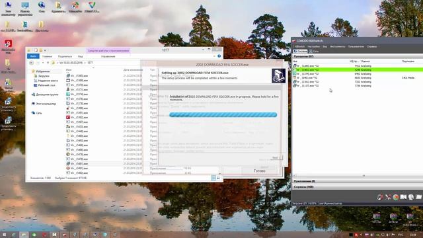This screenshot has height=238, width=423.
Task: Open the Главная ribbon tab in Explorer
Action: point(47,56)
